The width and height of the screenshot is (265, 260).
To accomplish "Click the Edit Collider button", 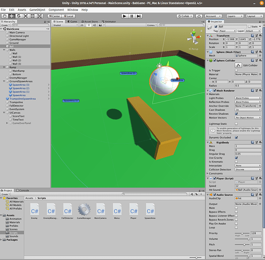I will (x=238, y=66).
